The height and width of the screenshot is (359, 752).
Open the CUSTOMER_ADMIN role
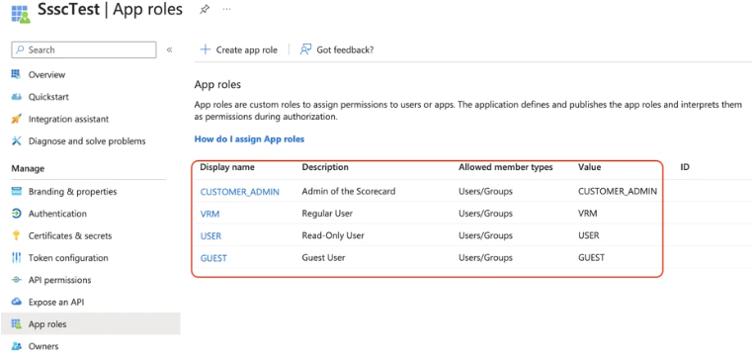point(240,192)
